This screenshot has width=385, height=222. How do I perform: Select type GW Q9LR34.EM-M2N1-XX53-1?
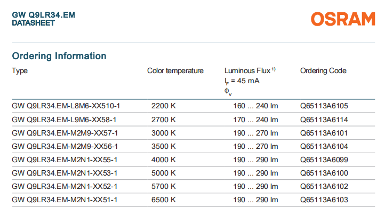coord(65,173)
